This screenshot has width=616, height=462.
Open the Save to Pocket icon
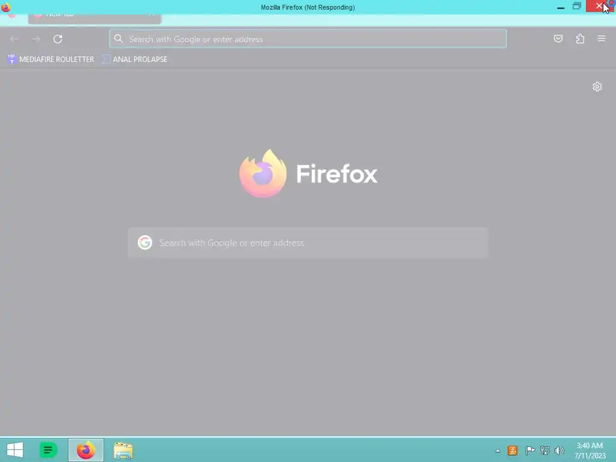pos(558,38)
